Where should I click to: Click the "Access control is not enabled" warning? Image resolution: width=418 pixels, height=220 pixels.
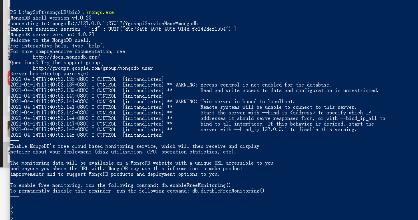(265, 85)
